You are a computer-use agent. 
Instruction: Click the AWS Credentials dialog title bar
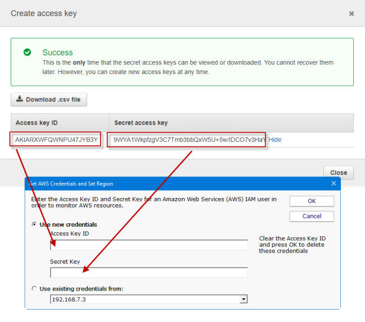click(168, 183)
